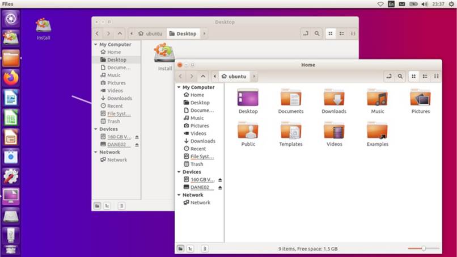
Task: Go forward in Home window
Action: pos(192,77)
